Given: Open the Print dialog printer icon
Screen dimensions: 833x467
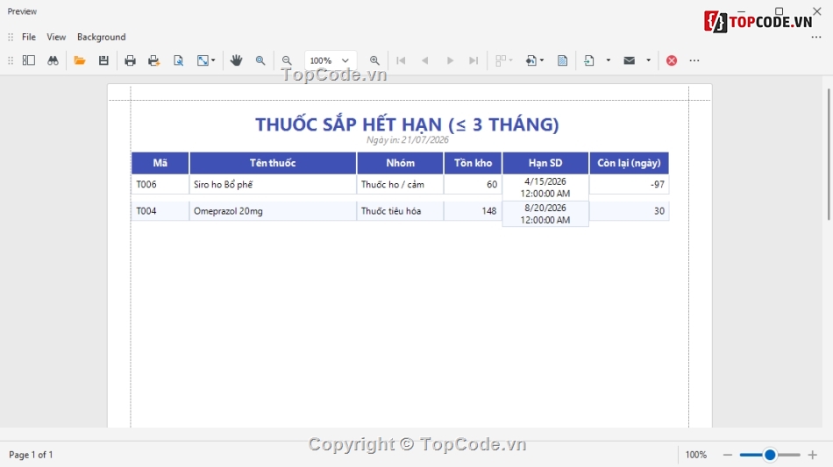Looking at the screenshot, I should point(130,60).
